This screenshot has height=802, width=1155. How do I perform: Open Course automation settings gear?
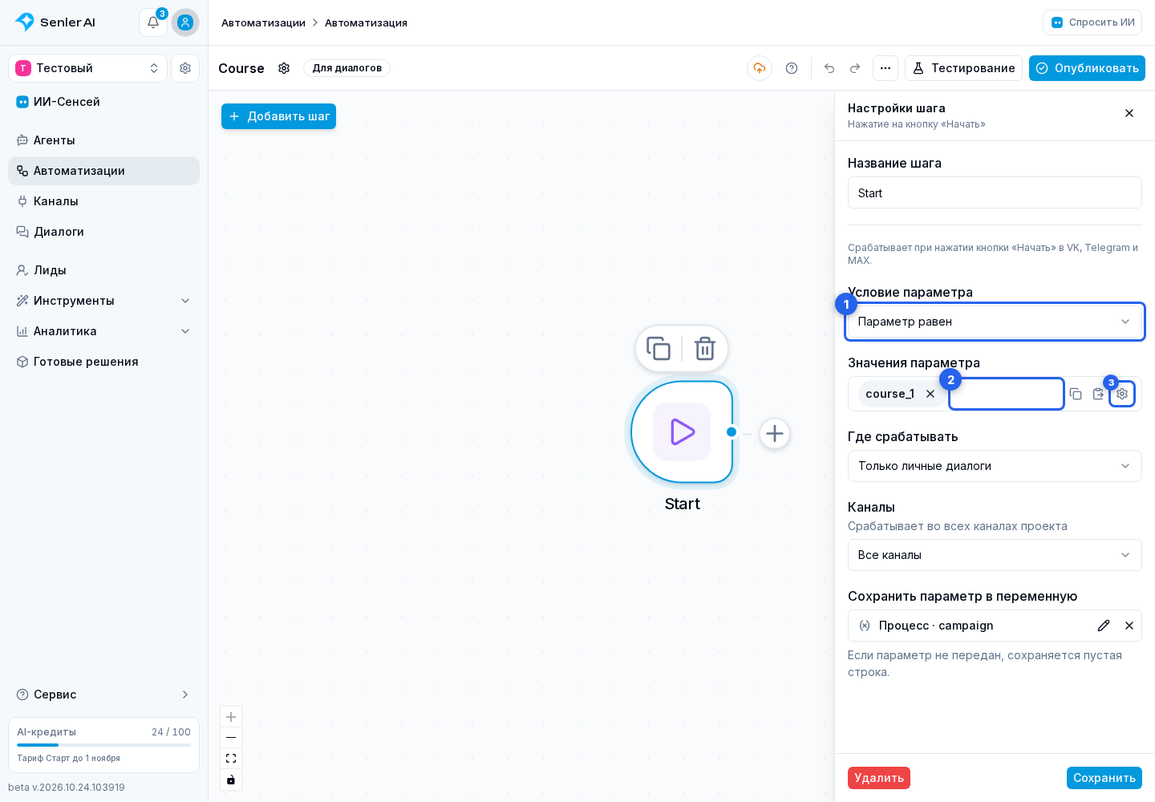pos(284,68)
